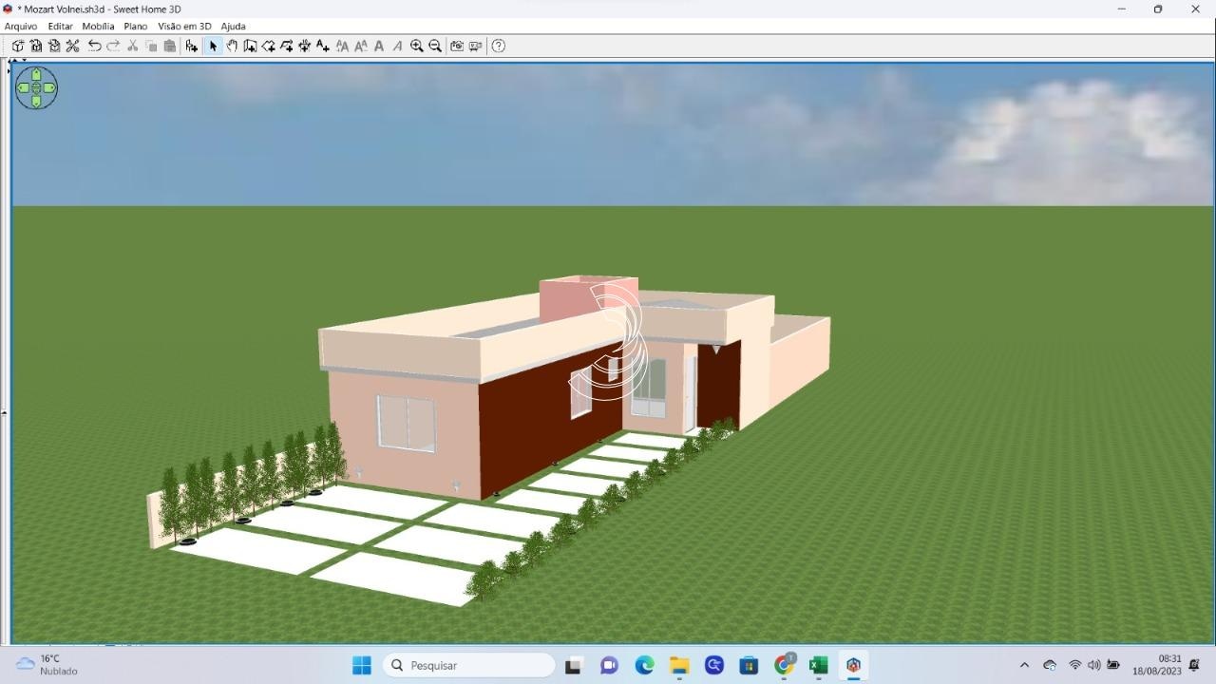Click the Pesquisar taskbar search field

tap(469, 665)
